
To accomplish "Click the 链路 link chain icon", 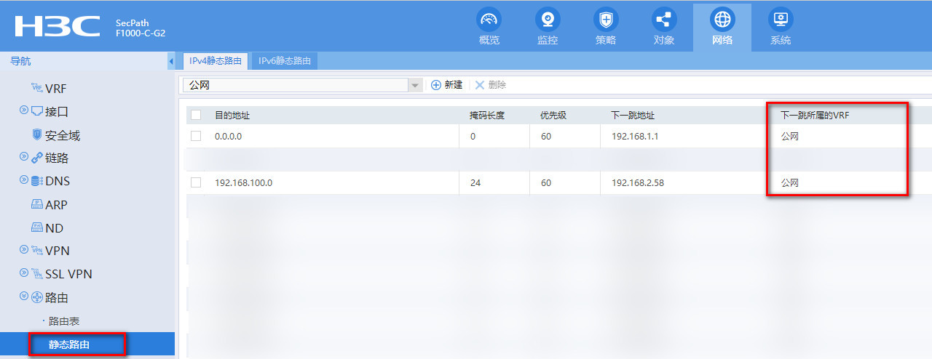I will tap(37, 158).
